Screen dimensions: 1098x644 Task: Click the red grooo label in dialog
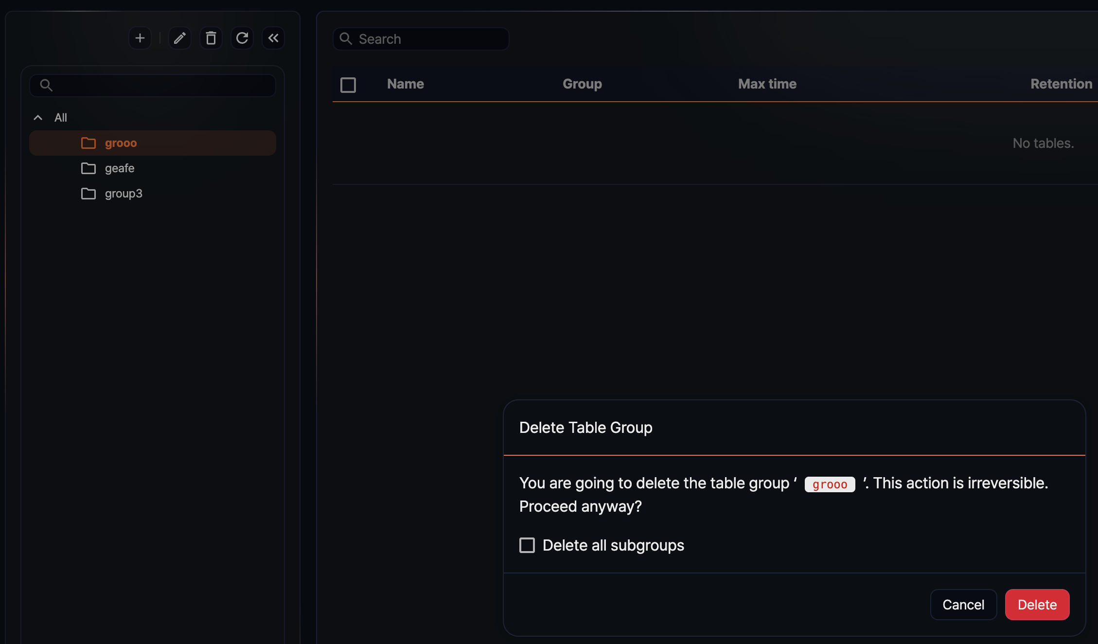[830, 484]
